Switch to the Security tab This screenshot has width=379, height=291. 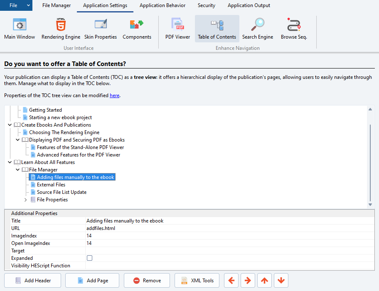point(207,5)
